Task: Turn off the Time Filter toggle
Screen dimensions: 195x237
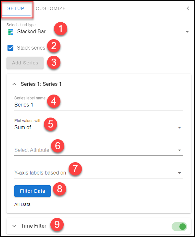Action: [179, 227]
